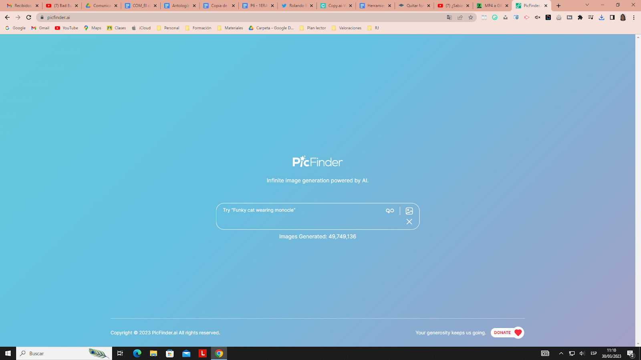Click the PicFinder logo
Viewport: 641px width, 360px height.
point(317,162)
